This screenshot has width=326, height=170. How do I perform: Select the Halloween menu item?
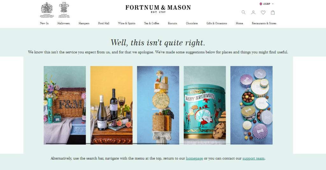point(64,23)
